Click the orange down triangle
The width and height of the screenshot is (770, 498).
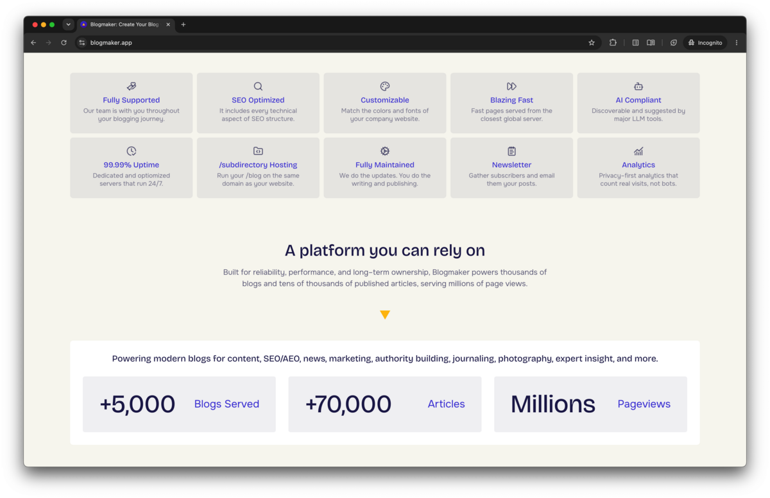click(x=385, y=315)
